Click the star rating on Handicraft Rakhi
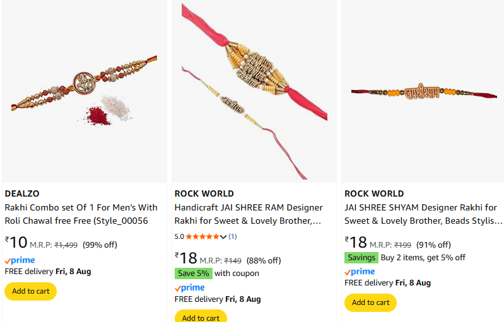 pyautogui.click(x=202, y=236)
